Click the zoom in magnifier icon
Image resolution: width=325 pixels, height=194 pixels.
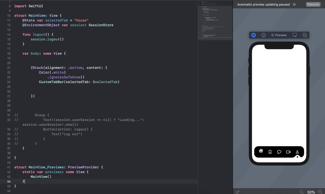pyautogui.click(x=320, y=192)
